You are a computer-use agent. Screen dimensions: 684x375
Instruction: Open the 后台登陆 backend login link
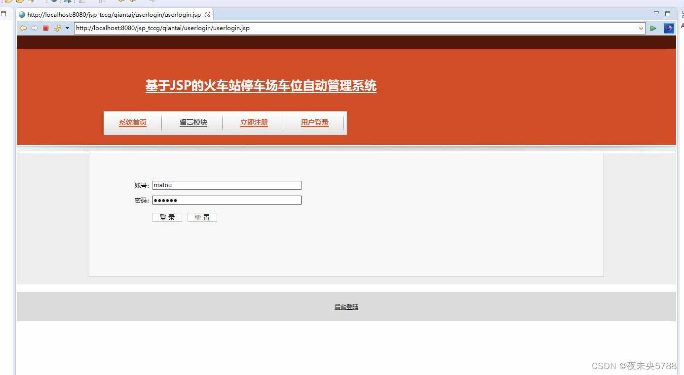coord(346,307)
